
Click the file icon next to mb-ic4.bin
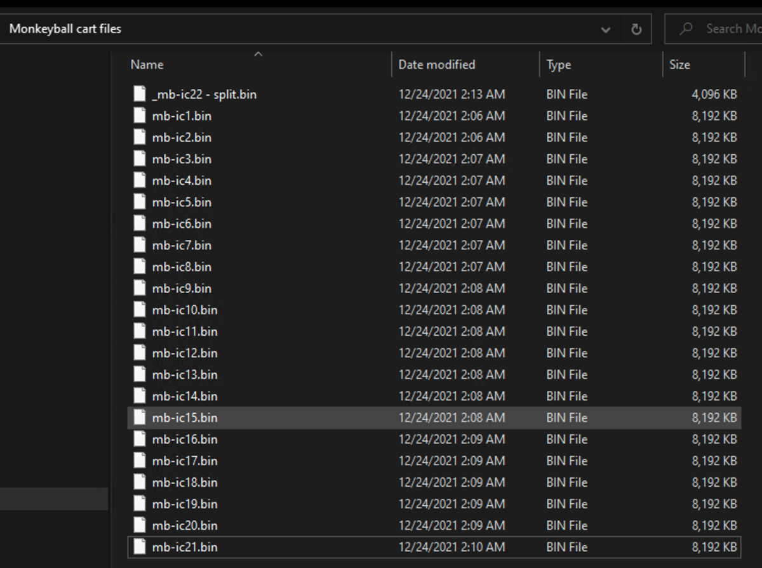(140, 180)
